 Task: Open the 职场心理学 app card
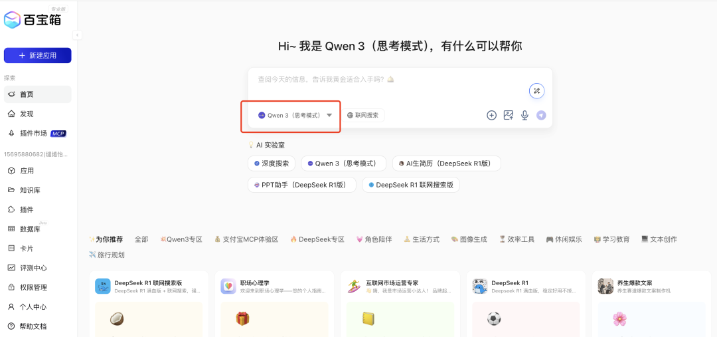[x=274, y=304]
